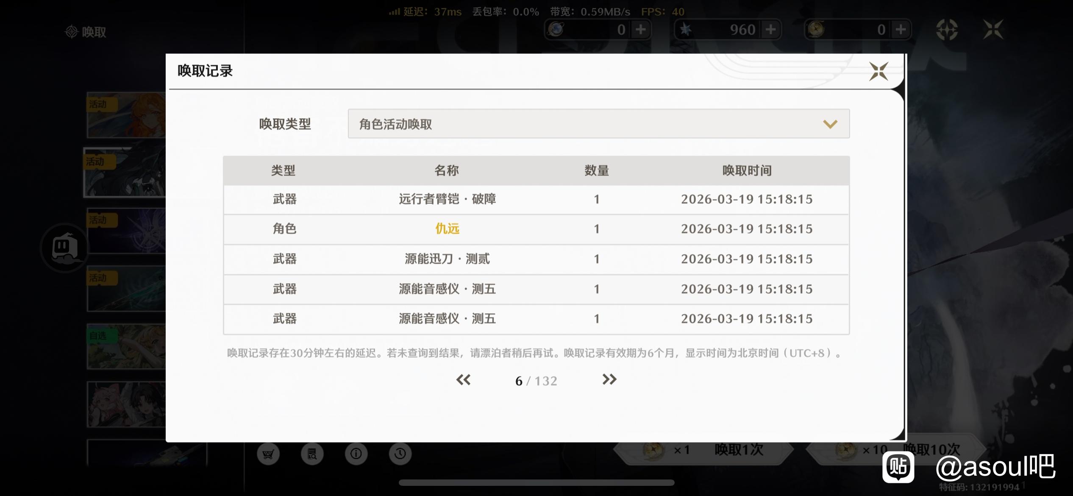Viewport: 1073px width, 496px height.
Task: Click the plus beside 960 currency
Action: (770, 30)
